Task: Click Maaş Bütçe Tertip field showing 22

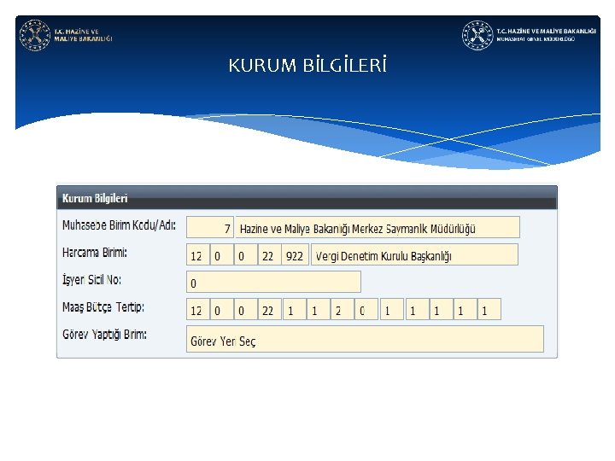Action: 269,309
